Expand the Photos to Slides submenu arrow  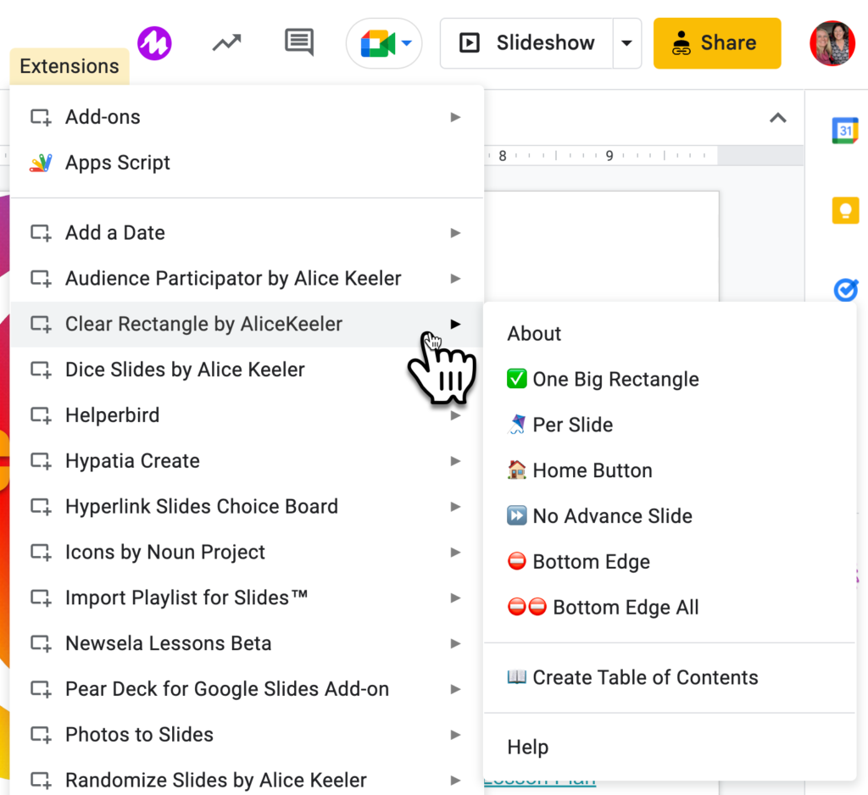click(455, 735)
